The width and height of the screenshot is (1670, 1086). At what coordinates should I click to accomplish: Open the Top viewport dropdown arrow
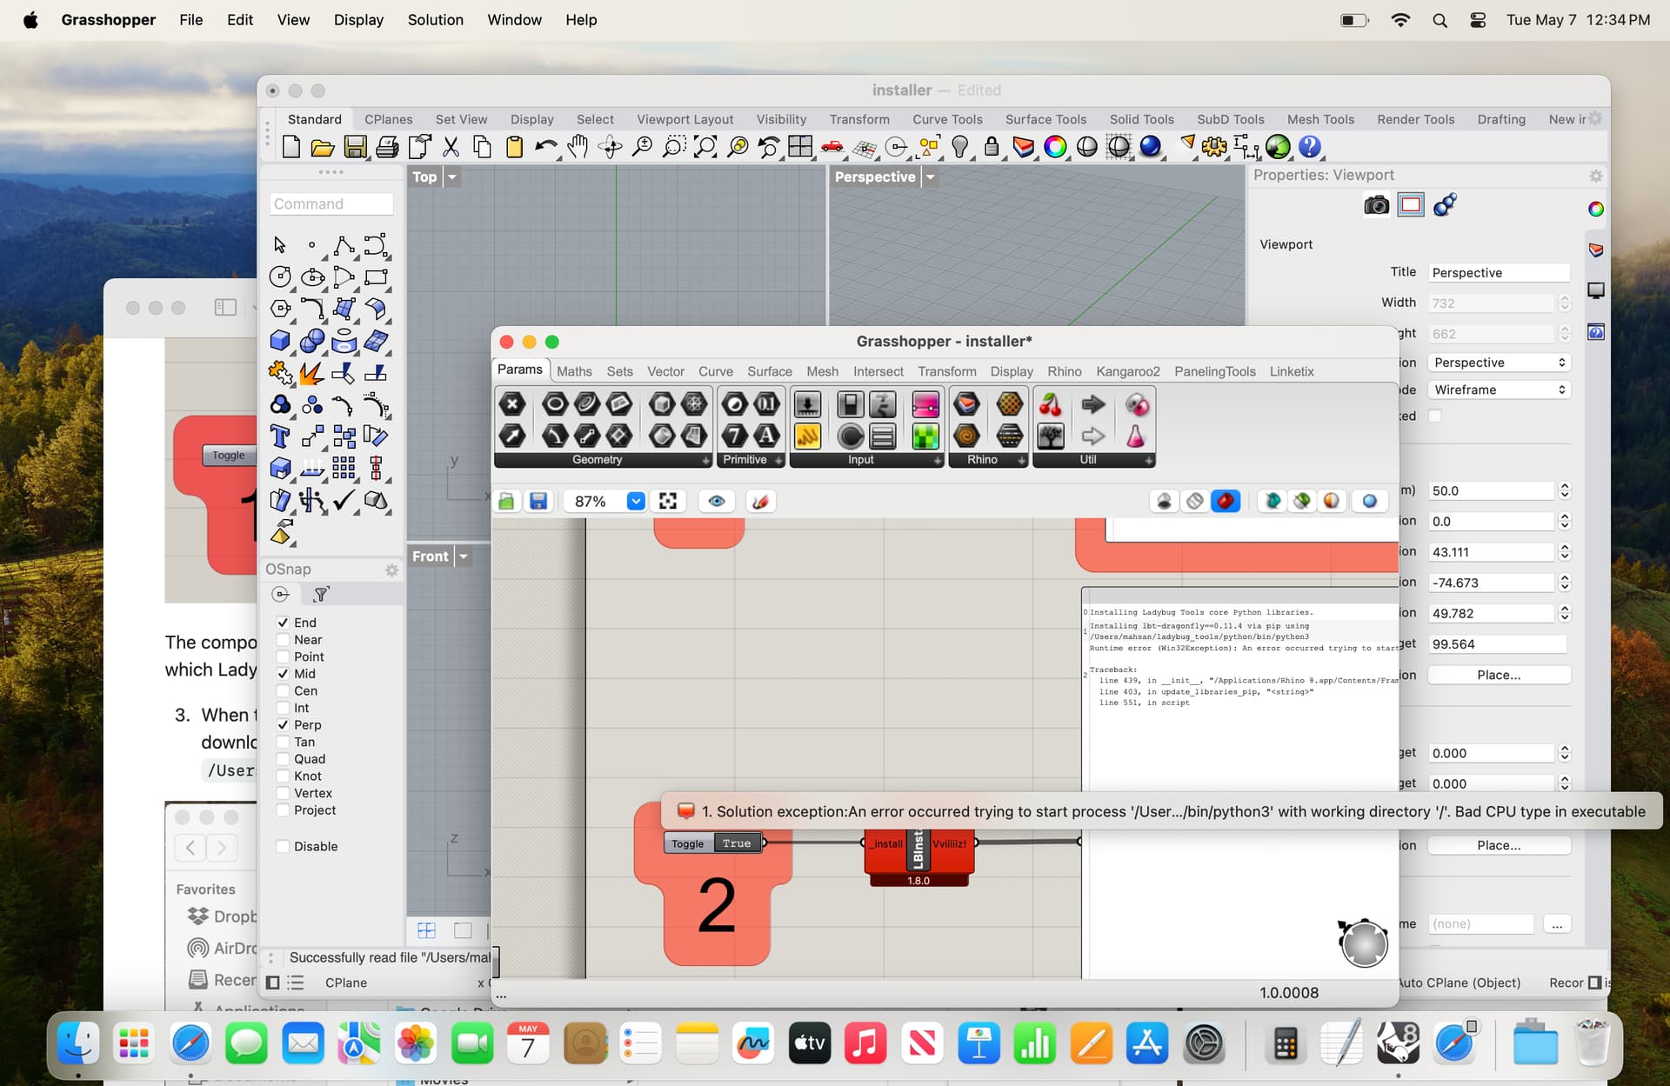pyautogui.click(x=452, y=177)
